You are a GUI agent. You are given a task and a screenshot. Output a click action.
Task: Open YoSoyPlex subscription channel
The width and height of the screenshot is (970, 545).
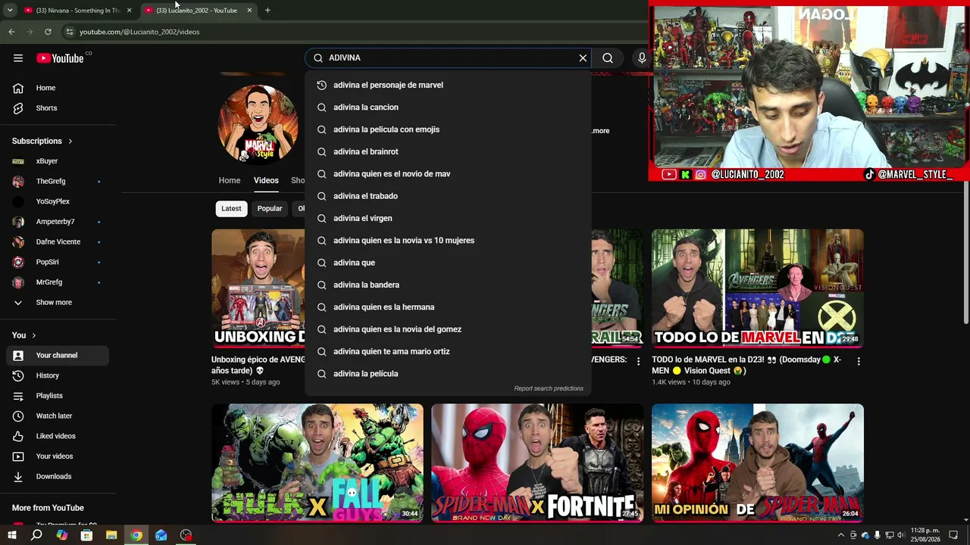point(58,201)
